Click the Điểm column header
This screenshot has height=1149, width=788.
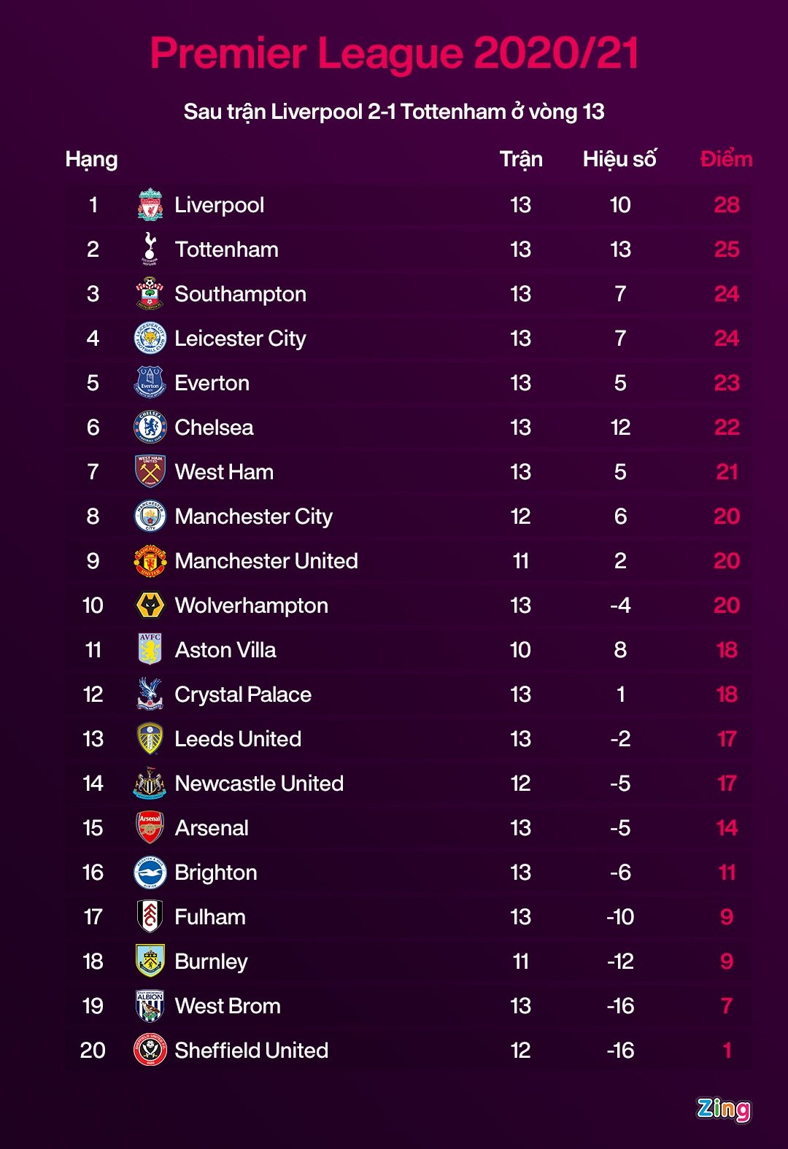click(726, 159)
